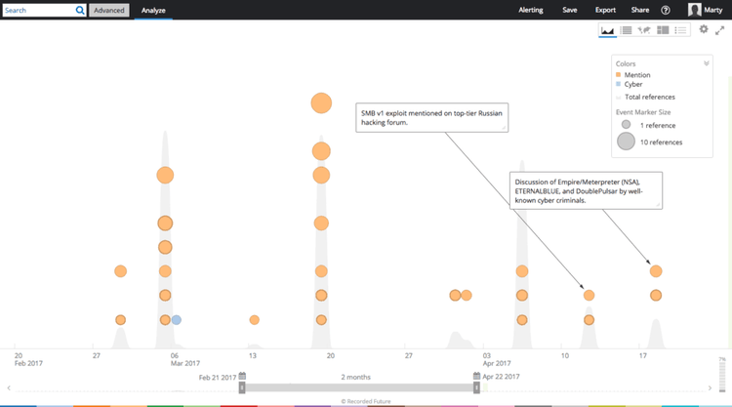Click the search magnifier icon
The height and width of the screenshot is (407, 732).
coord(80,10)
